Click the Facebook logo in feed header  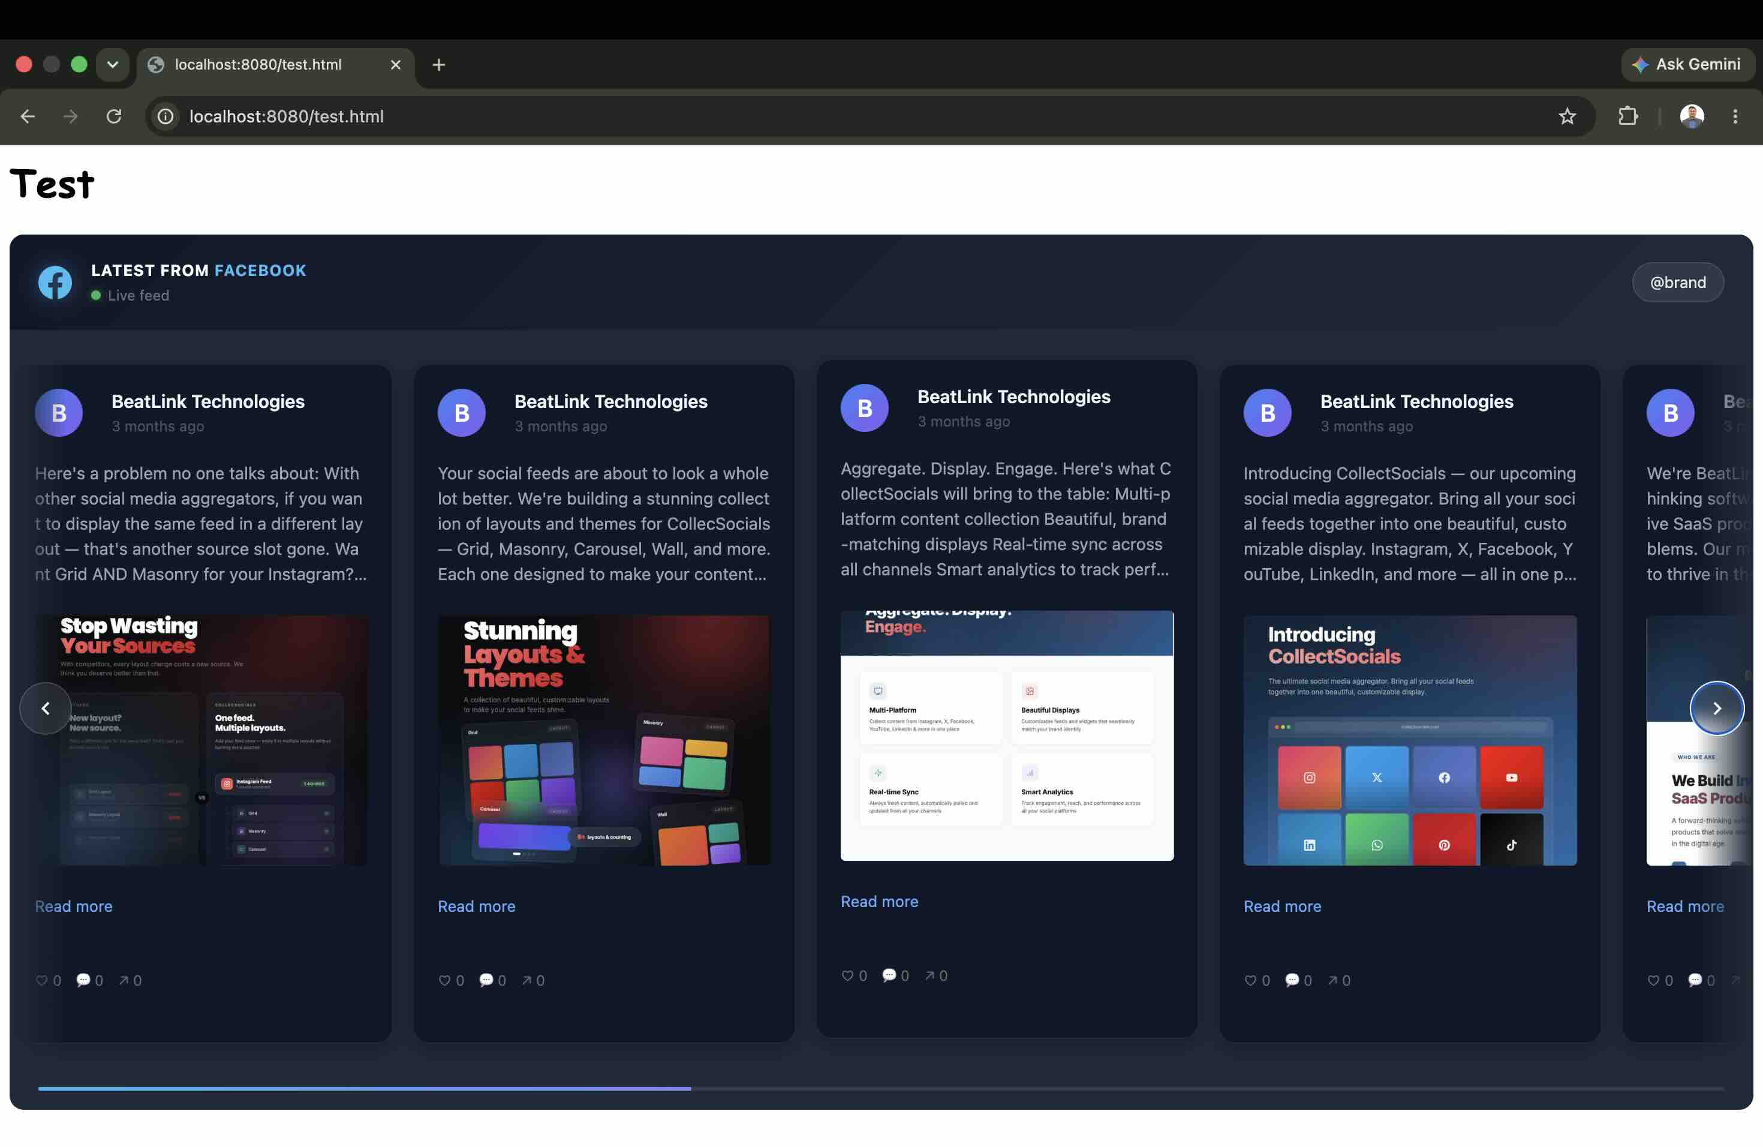point(55,283)
